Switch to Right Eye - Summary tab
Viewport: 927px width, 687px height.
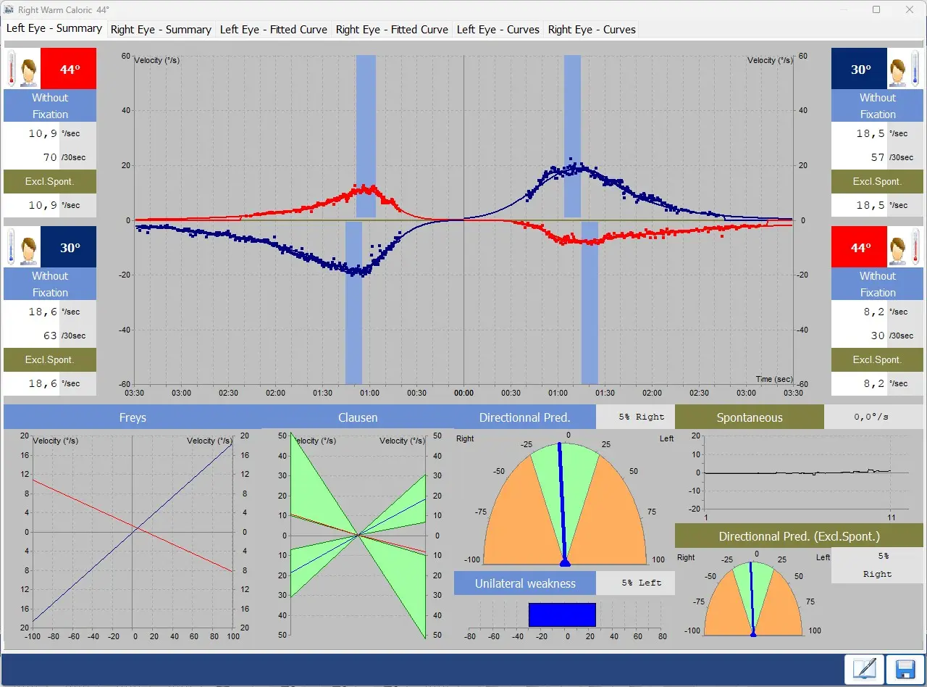(x=161, y=30)
